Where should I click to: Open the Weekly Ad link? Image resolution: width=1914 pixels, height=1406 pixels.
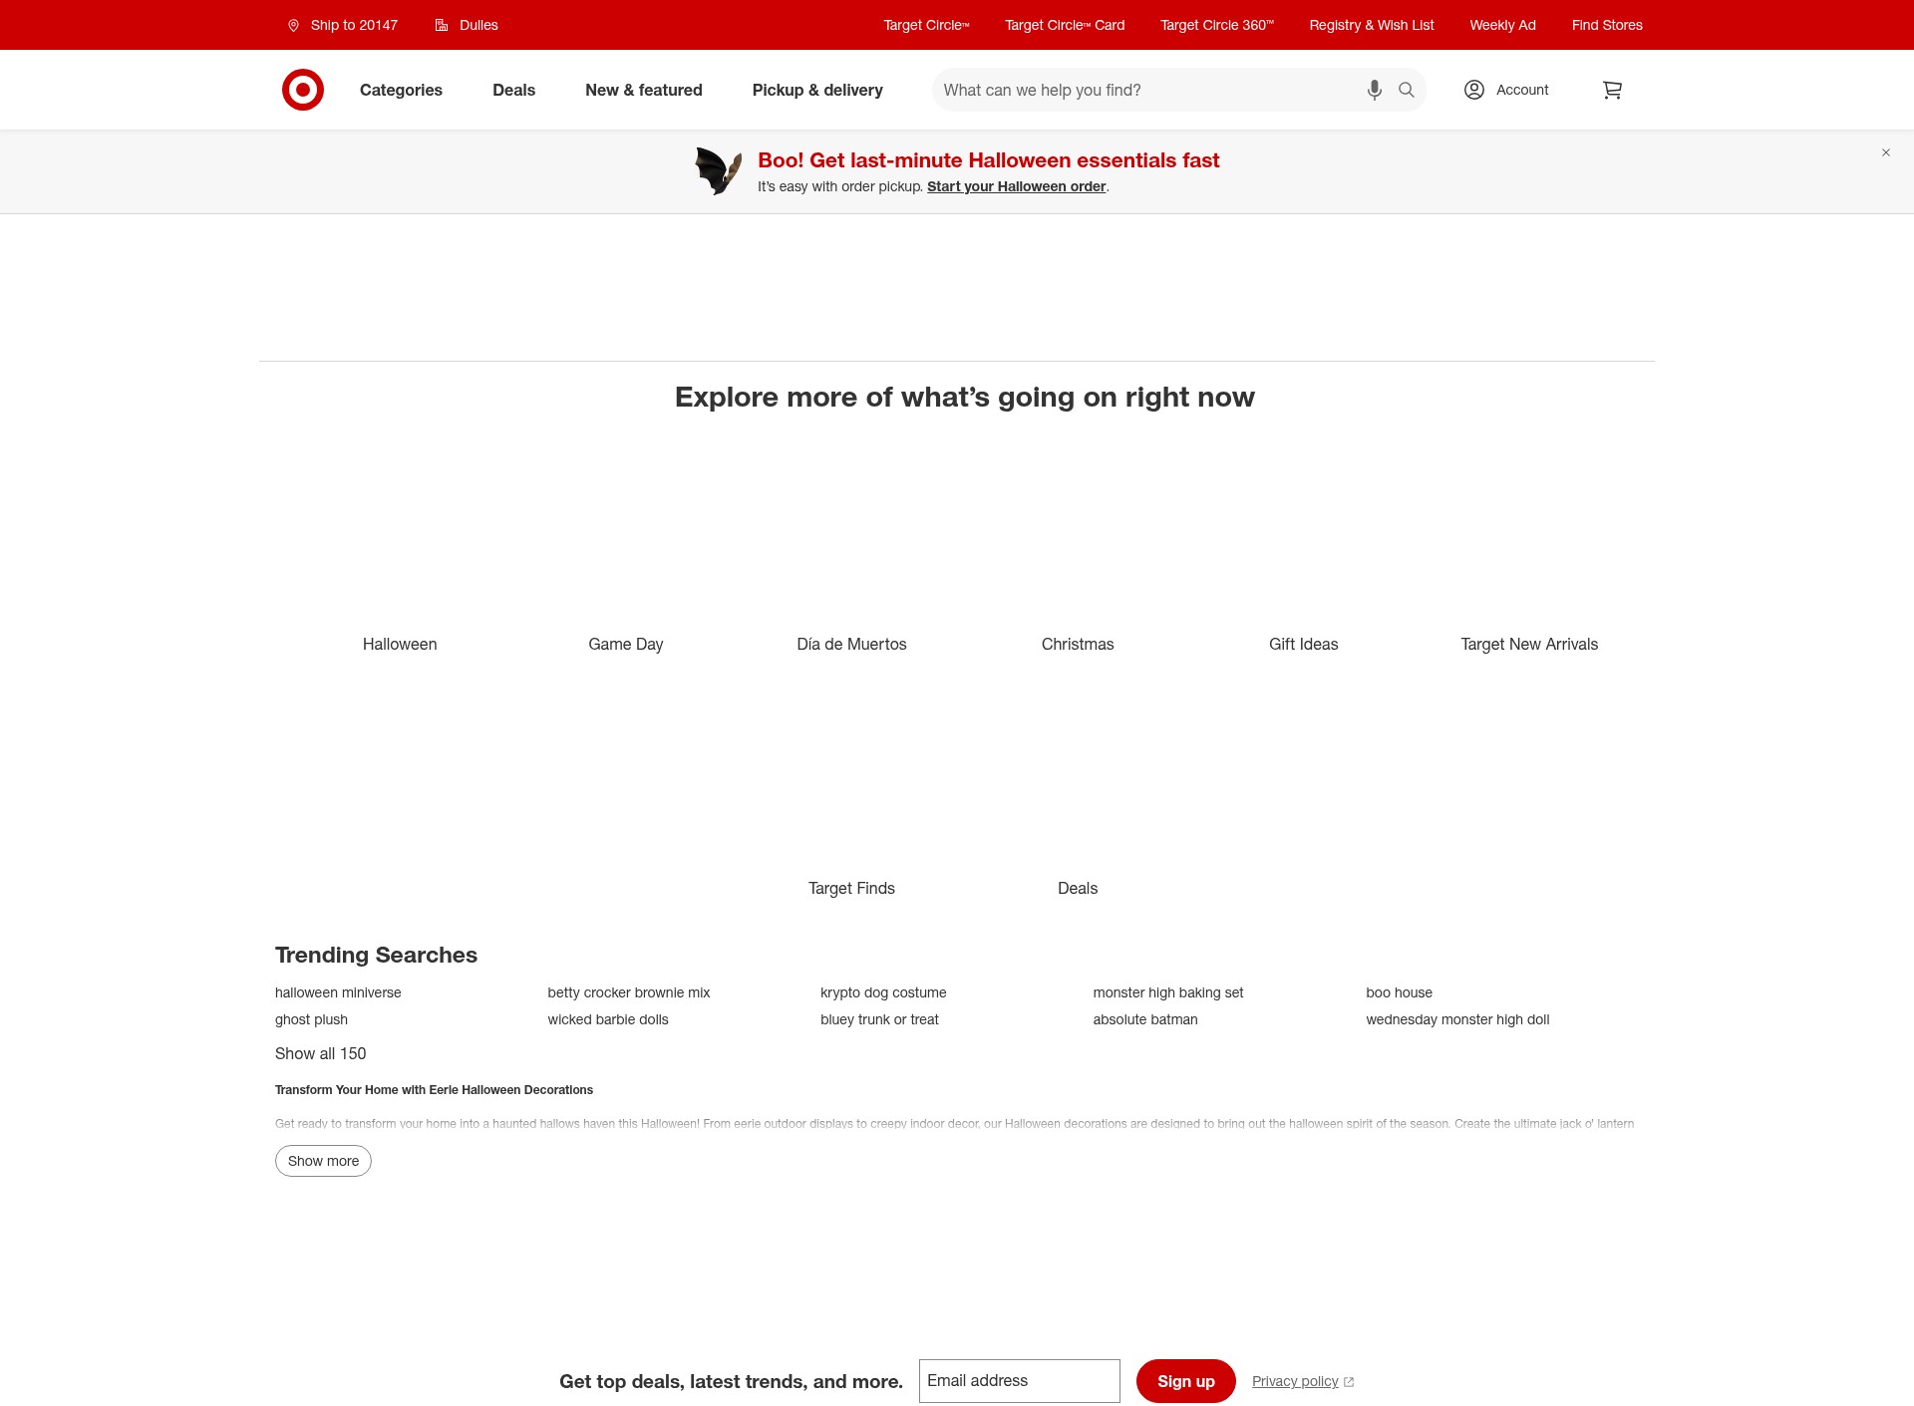[1502, 25]
